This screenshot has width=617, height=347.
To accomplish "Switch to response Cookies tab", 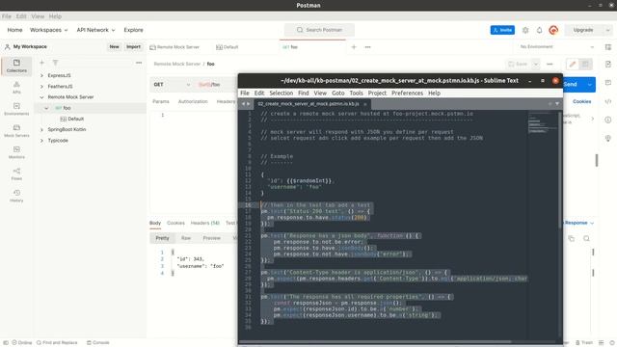I will tap(175, 223).
